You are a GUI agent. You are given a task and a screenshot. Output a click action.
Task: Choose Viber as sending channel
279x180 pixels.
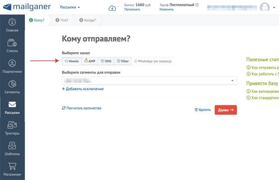[123, 61]
